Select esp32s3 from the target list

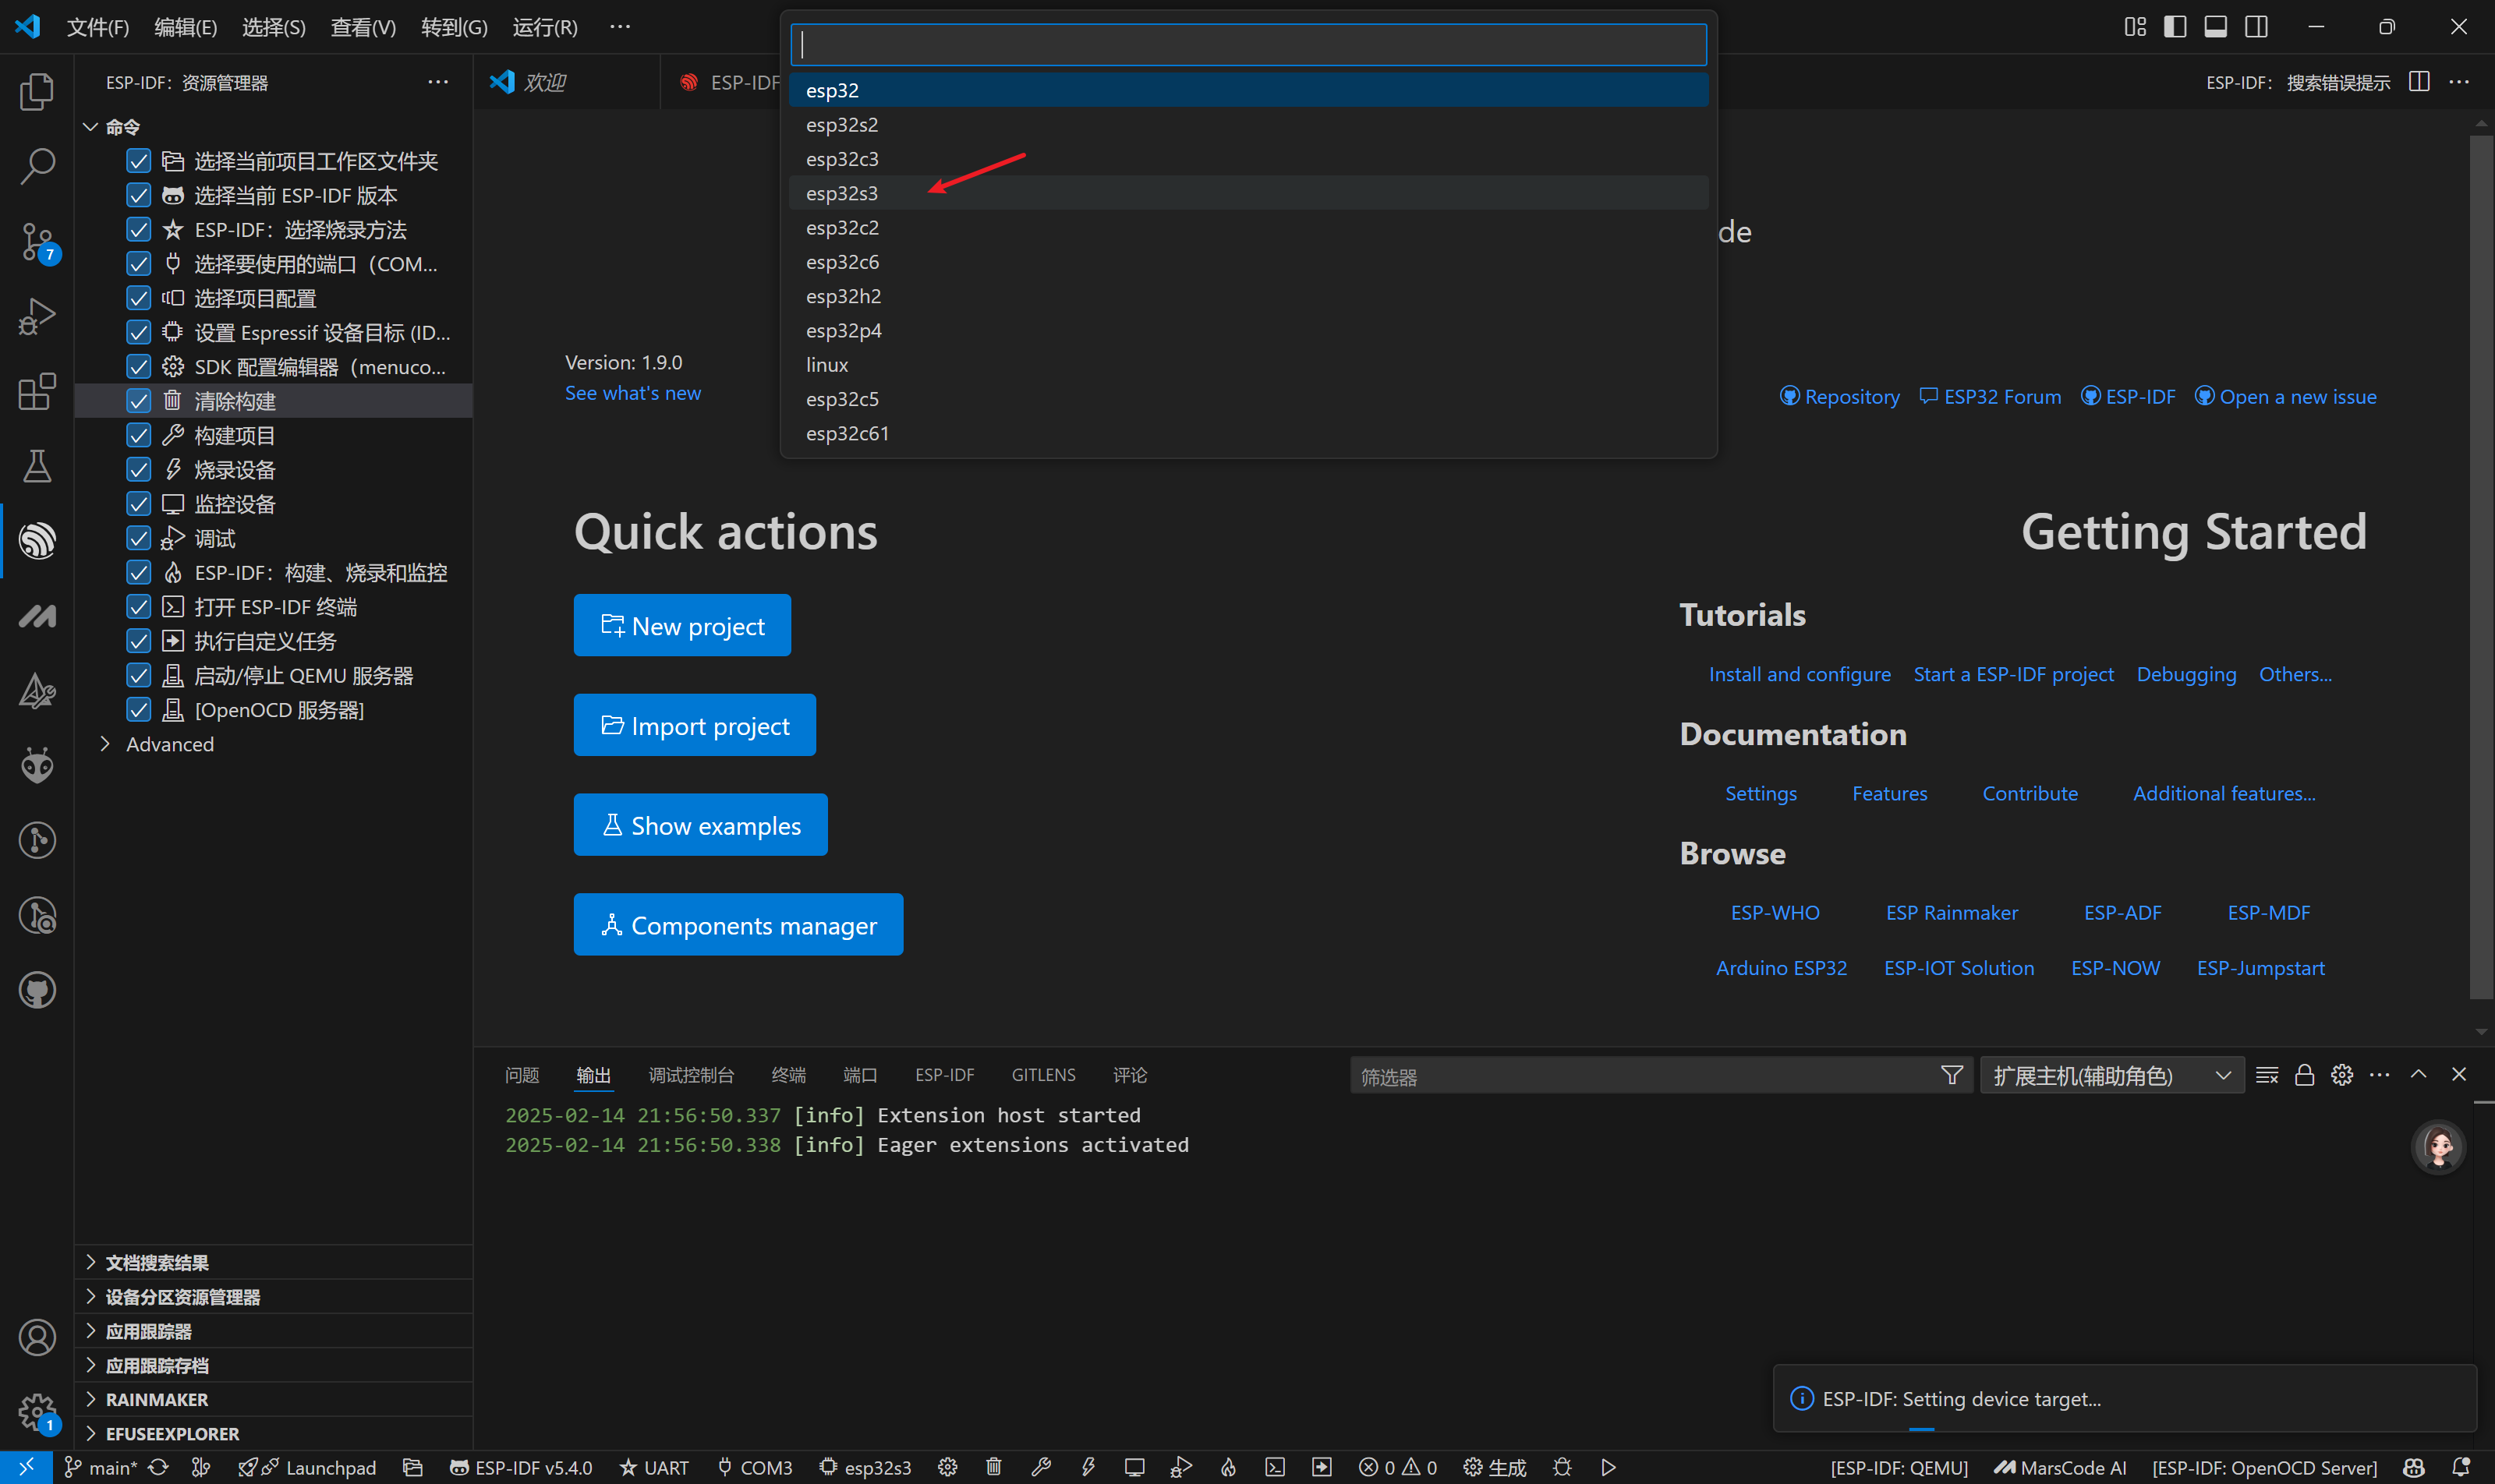842,193
